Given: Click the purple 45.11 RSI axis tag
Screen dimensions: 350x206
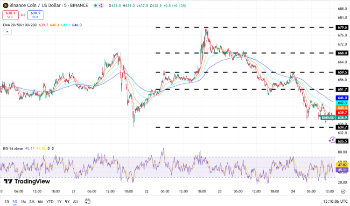Looking at the screenshot, I should [342, 170].
